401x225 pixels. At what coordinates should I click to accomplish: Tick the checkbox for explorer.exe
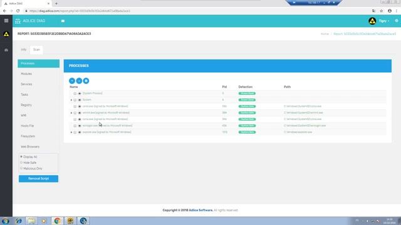(75, 132)
